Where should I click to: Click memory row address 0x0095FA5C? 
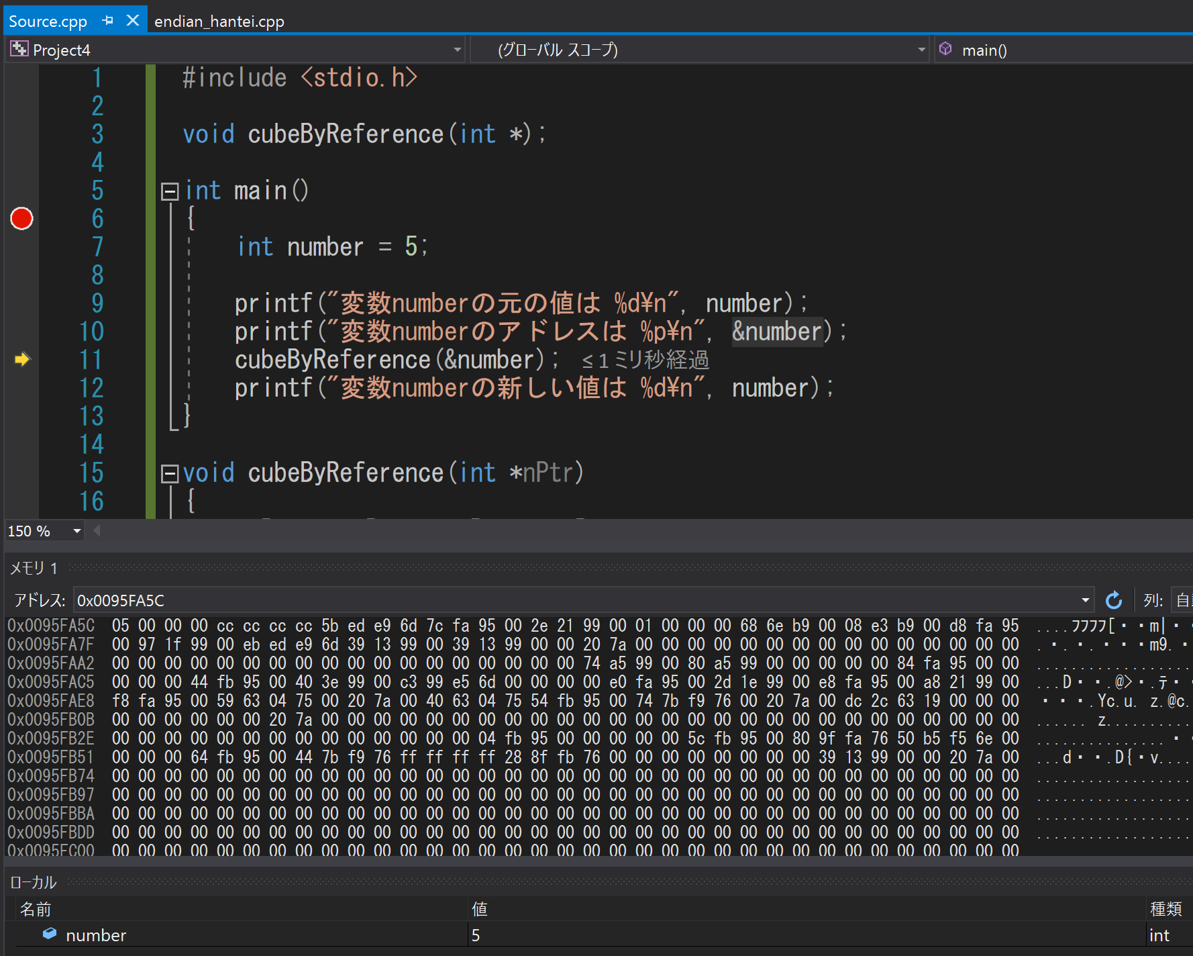tap(51, 626)
